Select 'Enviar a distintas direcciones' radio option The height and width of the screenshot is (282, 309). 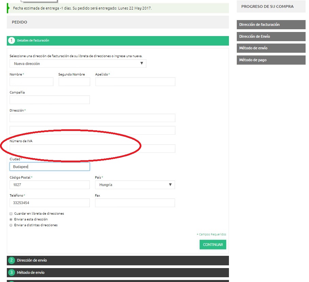click(11, 225)
